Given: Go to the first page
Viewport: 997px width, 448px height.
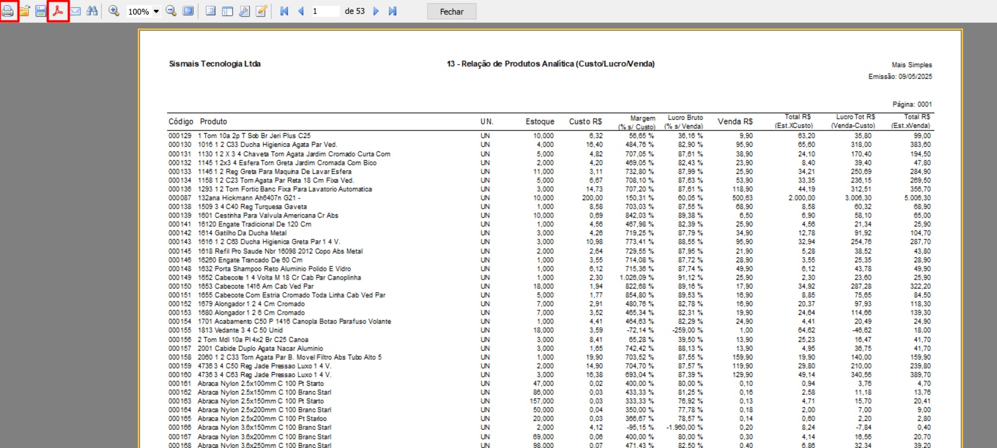Looking at the screenshot, I should tap(284, 11).
